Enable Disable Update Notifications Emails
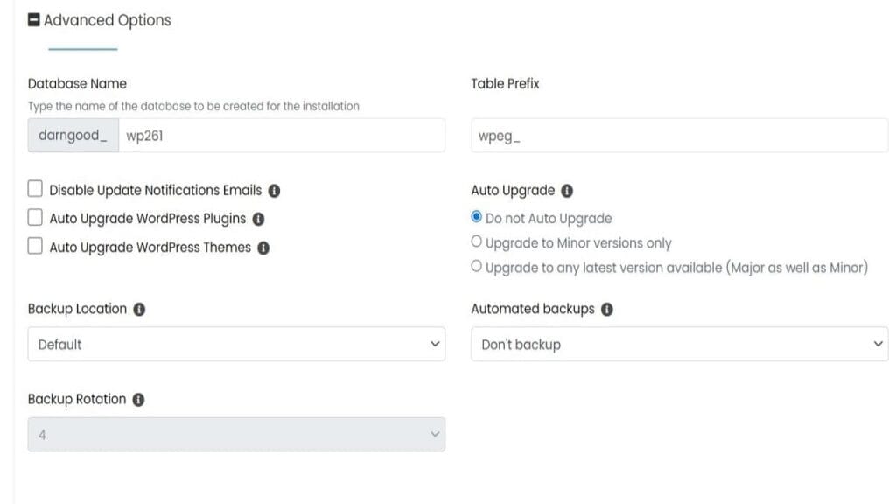 pos(35,187)
